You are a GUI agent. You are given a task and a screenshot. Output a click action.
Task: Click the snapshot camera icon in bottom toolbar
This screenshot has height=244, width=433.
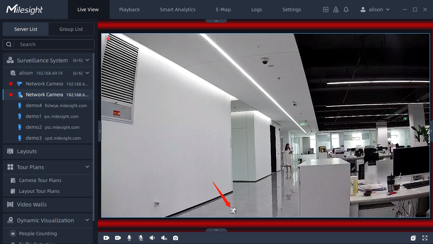175,238
